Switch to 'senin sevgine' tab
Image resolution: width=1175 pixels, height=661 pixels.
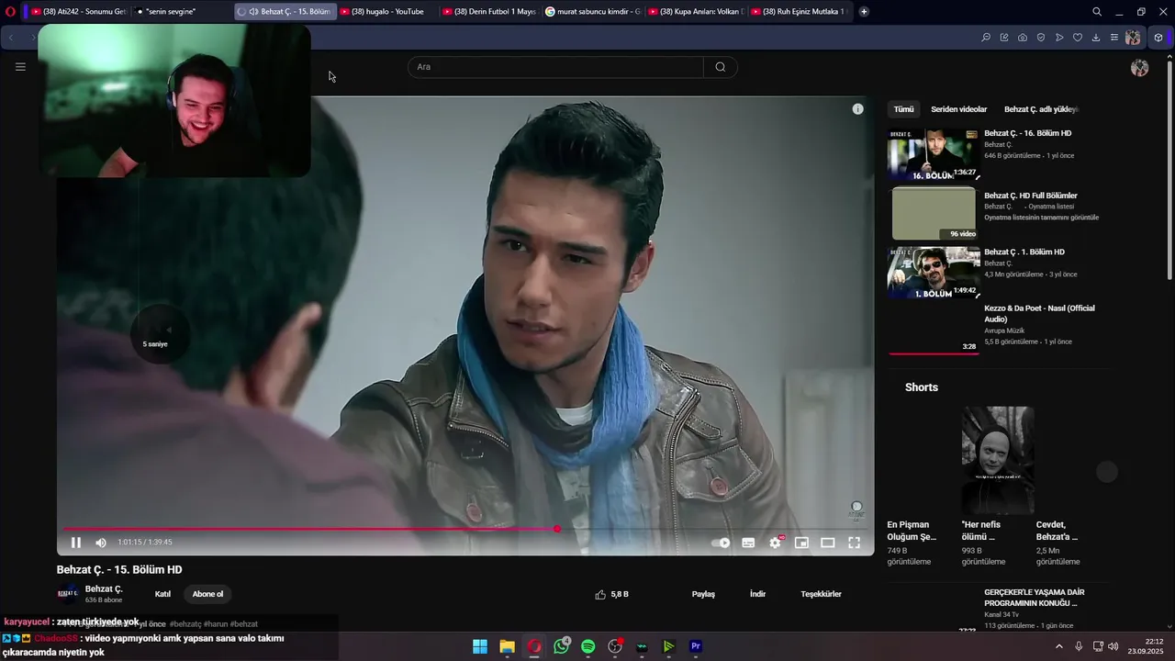click(181, 12)
